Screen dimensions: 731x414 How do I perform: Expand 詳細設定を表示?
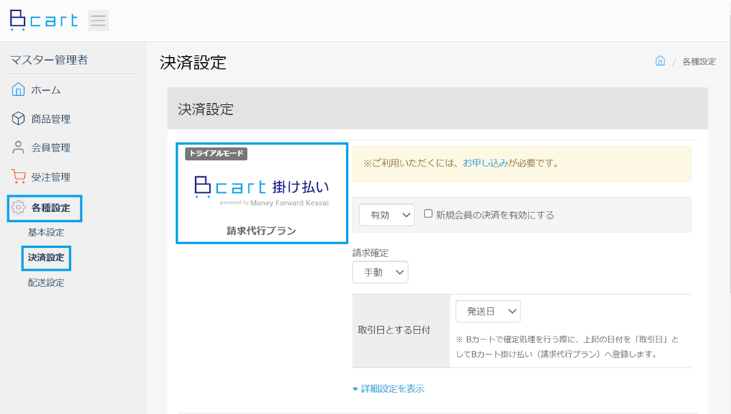click(x=388, y=388)
